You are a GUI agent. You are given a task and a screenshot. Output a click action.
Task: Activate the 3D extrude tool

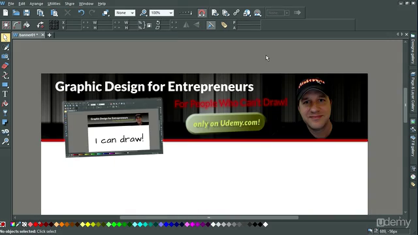(5, 132)
